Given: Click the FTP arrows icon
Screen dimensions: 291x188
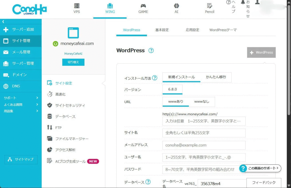Looking at the screenshot, I should 49,127.
